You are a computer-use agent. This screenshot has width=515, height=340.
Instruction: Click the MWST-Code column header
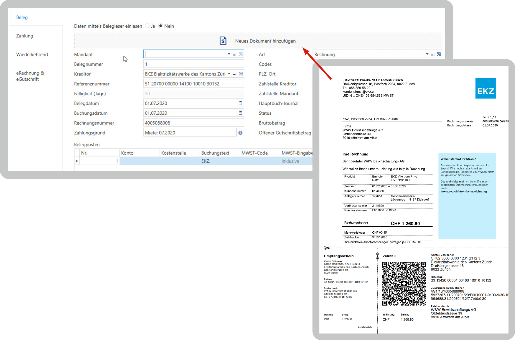(260, 153)
